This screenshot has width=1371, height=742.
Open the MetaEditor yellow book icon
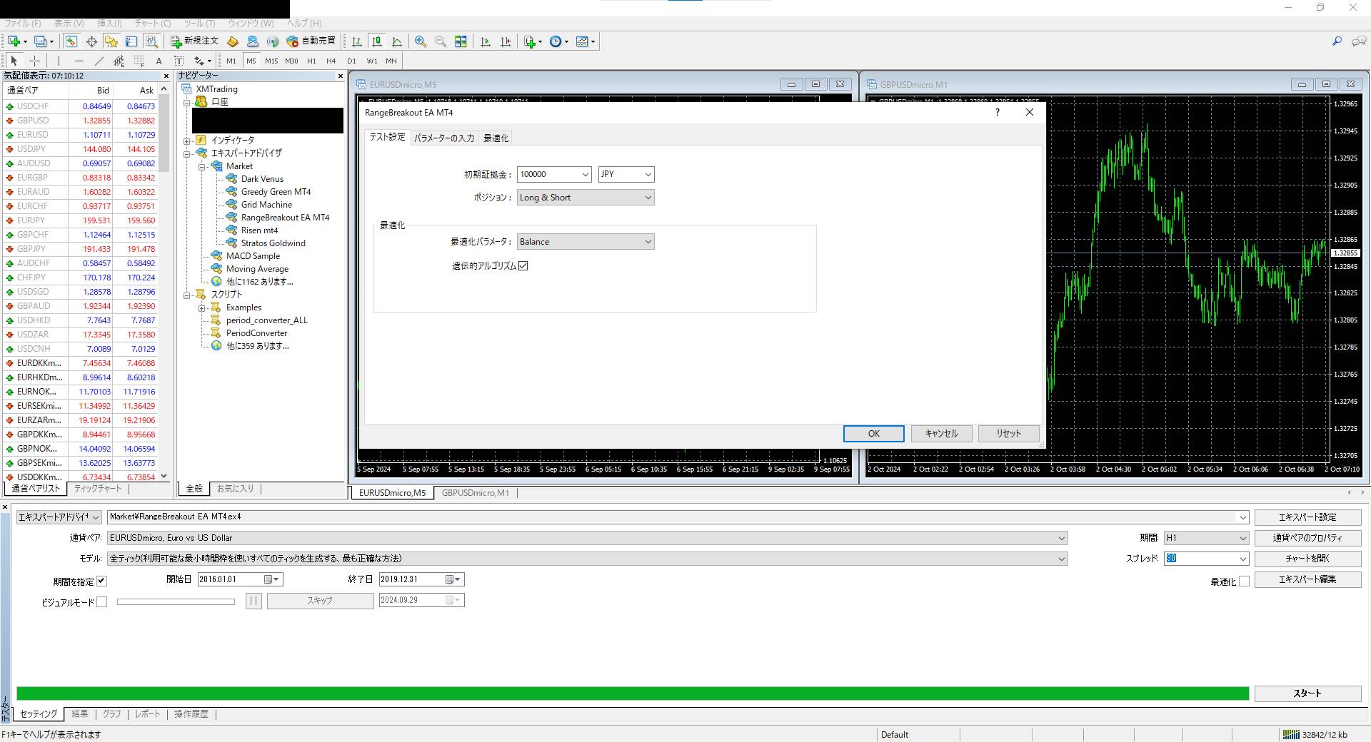point(232,41)
